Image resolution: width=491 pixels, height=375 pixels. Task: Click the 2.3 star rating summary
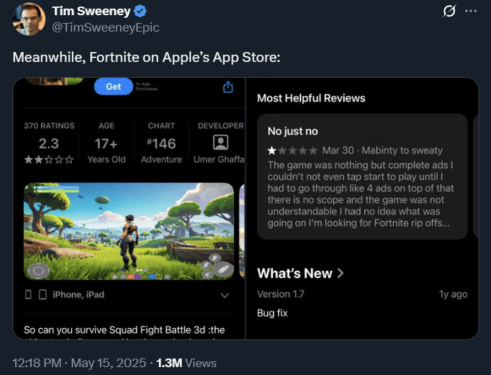(49, 144)
